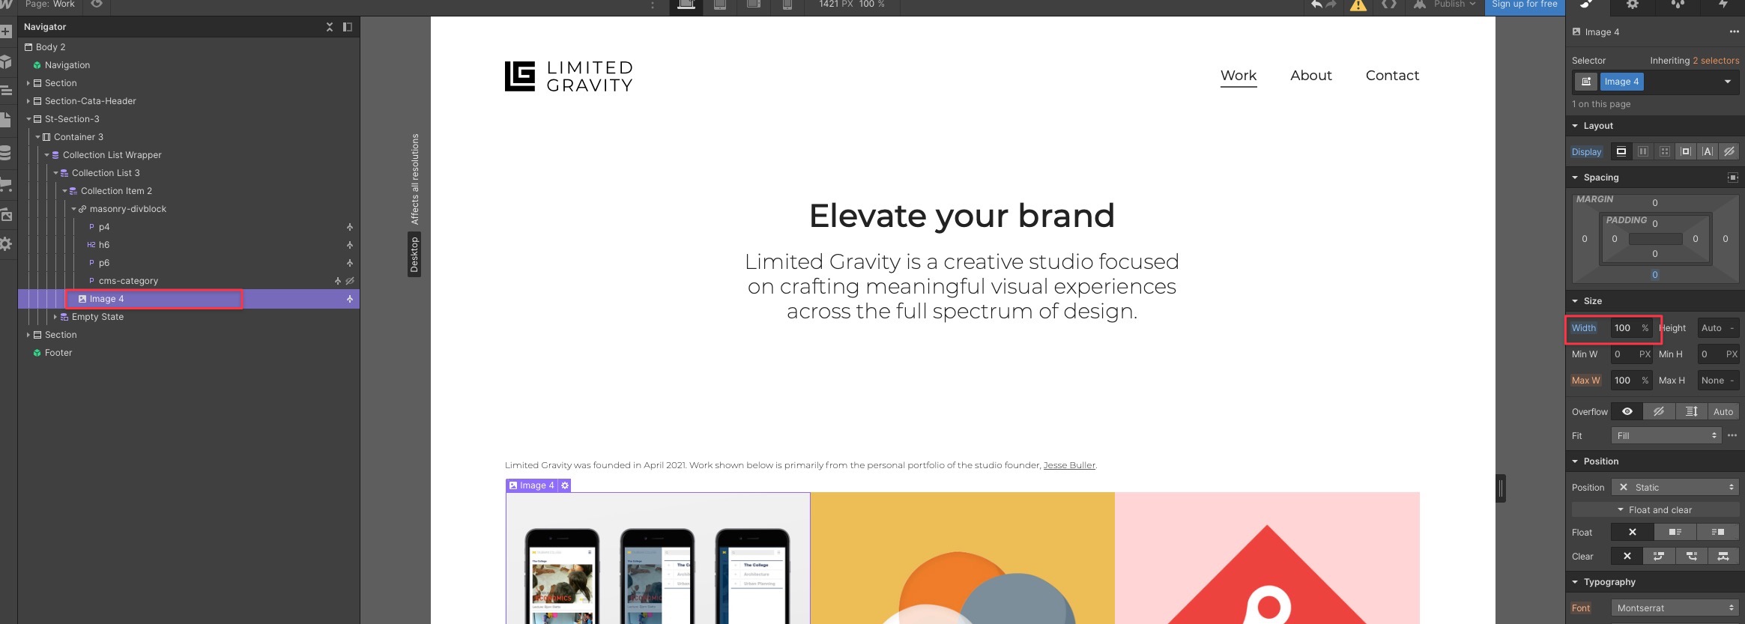Screen dimensions: 1745x624
Task: Expand Empty State tree node
Action: 55,317
